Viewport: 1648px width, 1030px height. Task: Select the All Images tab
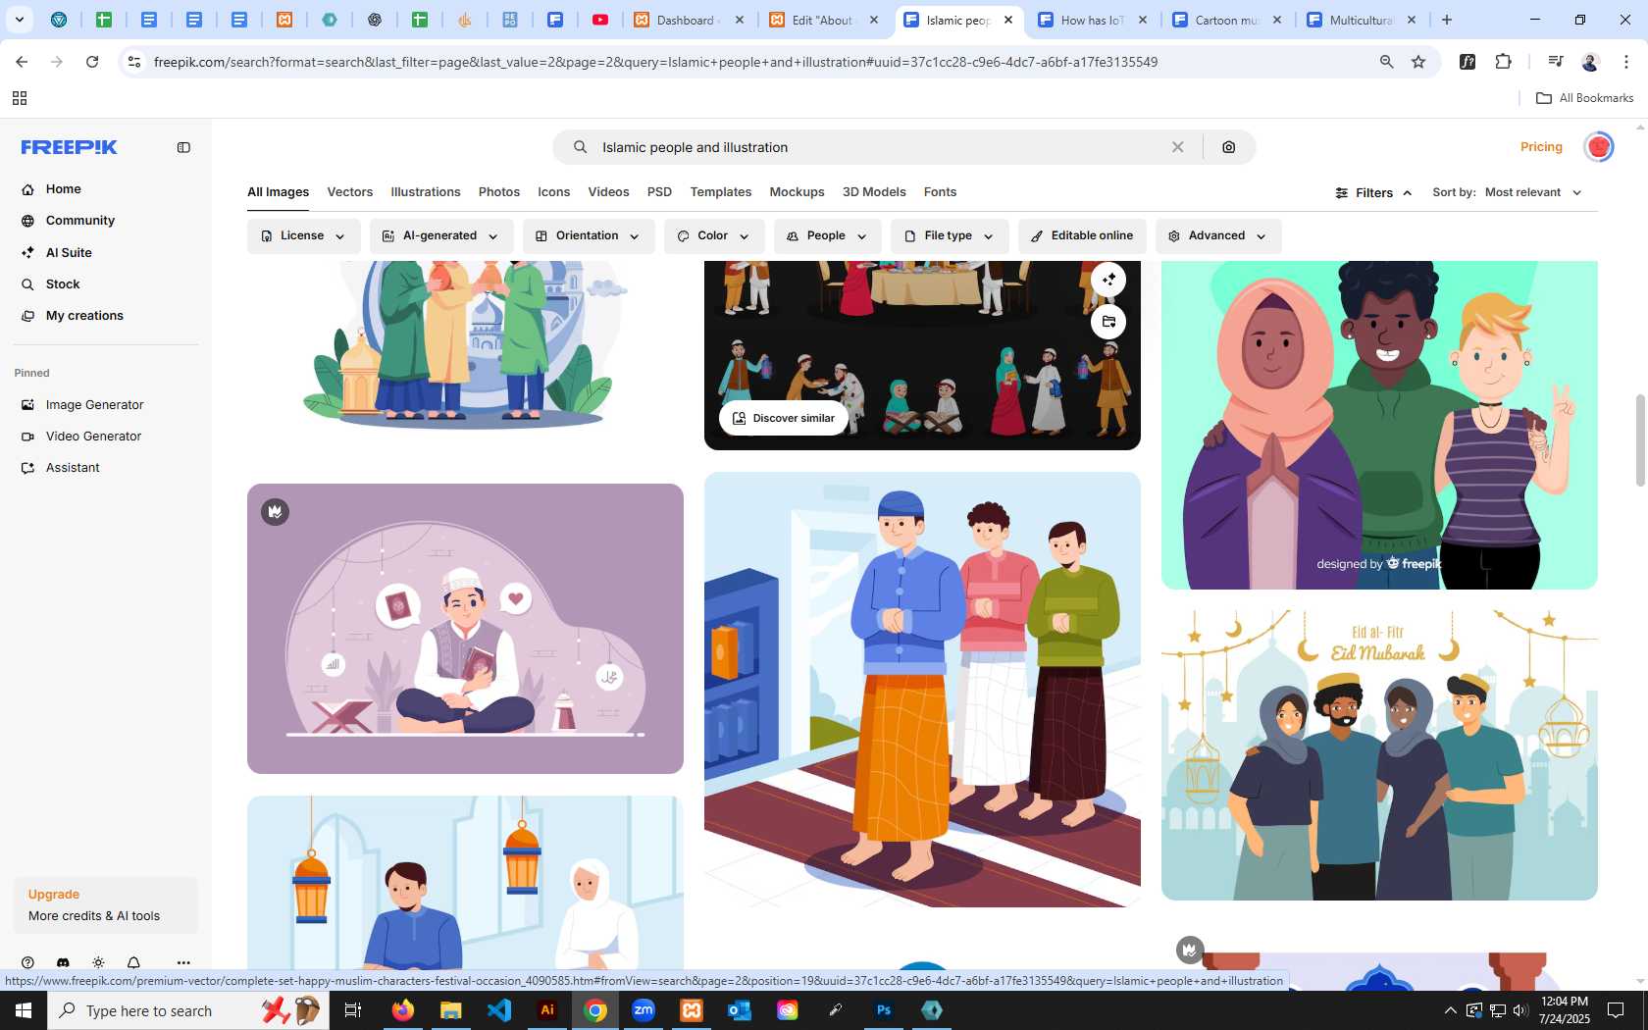pyautogui.click(x=278, y=192)
